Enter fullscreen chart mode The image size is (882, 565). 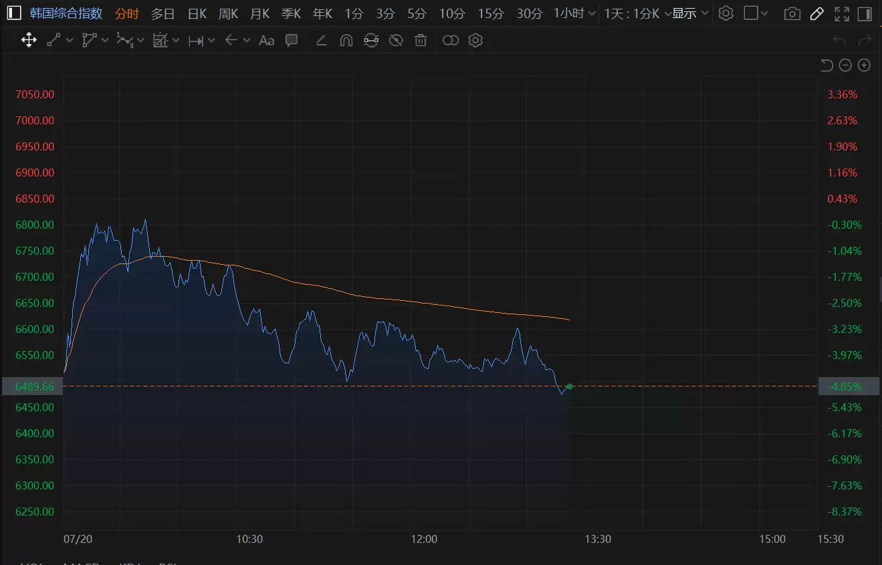pos(842,13)
